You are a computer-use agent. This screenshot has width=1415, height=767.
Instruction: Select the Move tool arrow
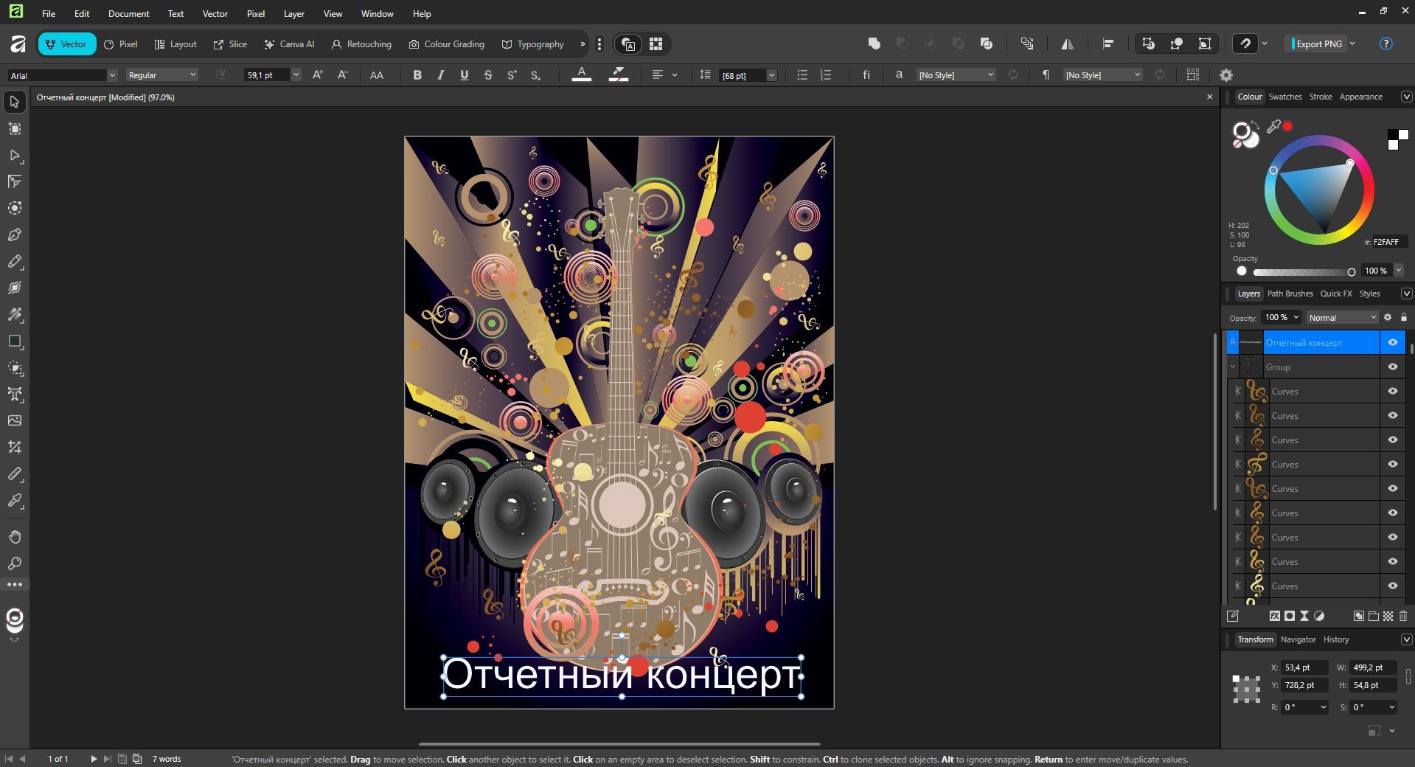15,102
